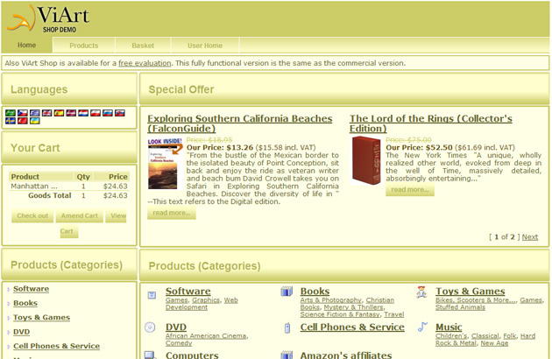552x359 pixels.
Task: Click the disc icon beside DVD
Action: tap(150, 327)
